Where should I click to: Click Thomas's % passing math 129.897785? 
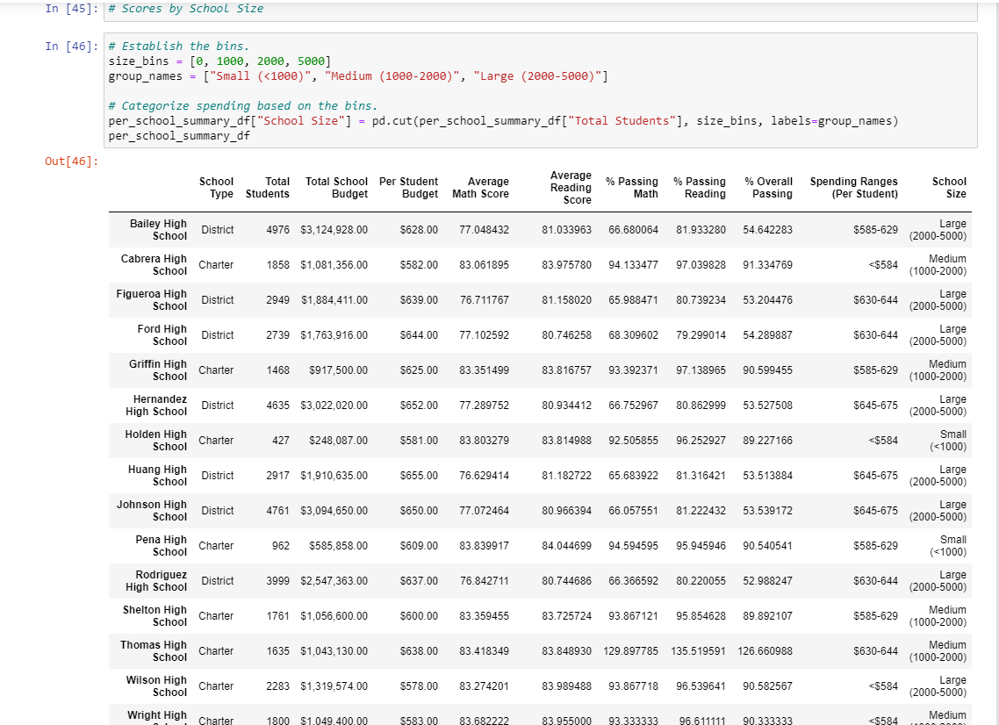tap(631, 651)
